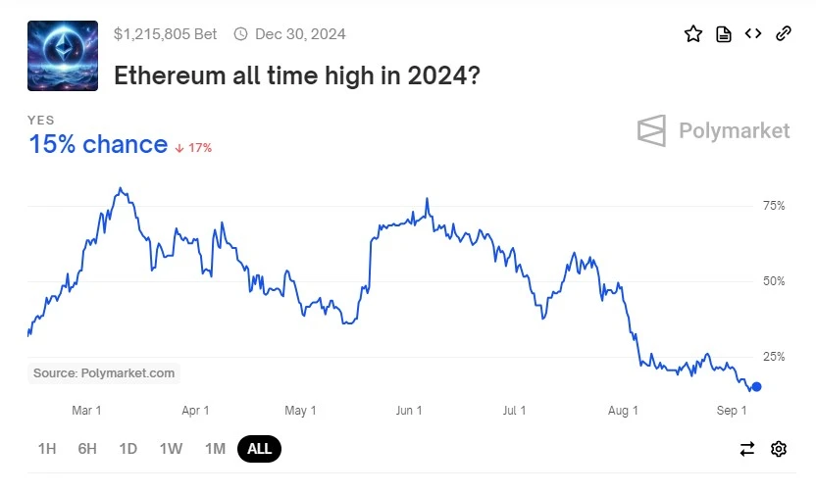The width and height of the screenshot is (816, 494).
Task: Select the 6H time range
Action: click(x=87, y=449)
